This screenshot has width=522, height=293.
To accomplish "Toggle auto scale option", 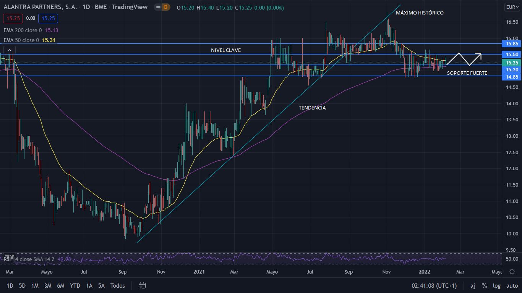I will tap(512, 285).
